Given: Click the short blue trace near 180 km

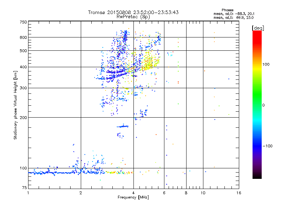Looking at the screenshot, I should 123,126.
